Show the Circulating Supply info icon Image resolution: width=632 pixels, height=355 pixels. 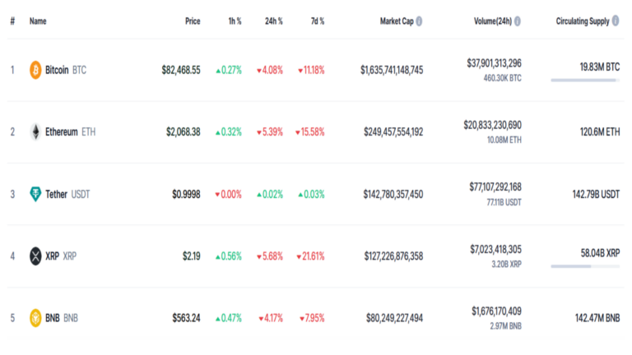tap(616, 21)
